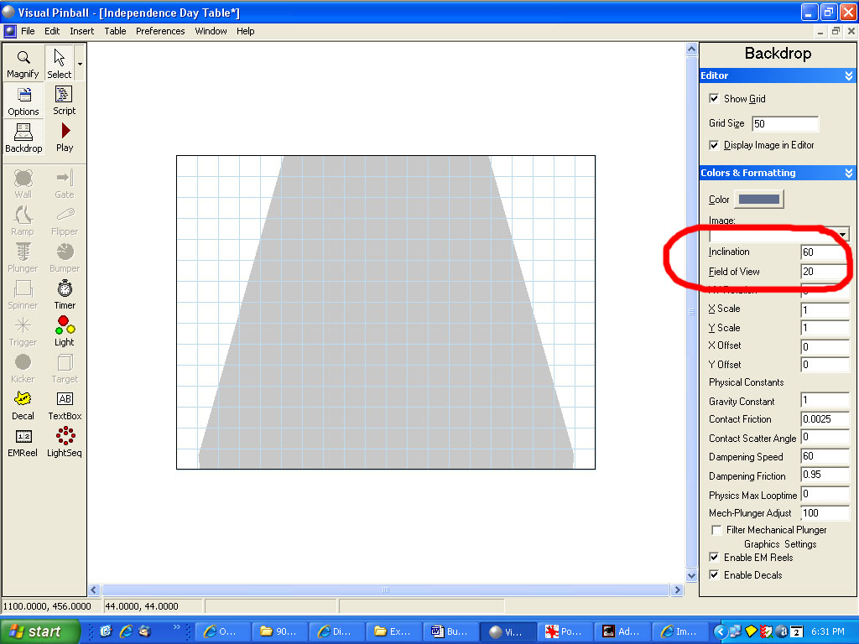Collapse the Colors & Formatting section
The height and width of the screenshot is (644, 859).
(x=849, y=173)
